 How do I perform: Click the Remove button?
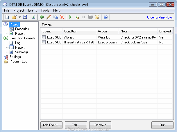pyautogui.click(x=100, y=125)
